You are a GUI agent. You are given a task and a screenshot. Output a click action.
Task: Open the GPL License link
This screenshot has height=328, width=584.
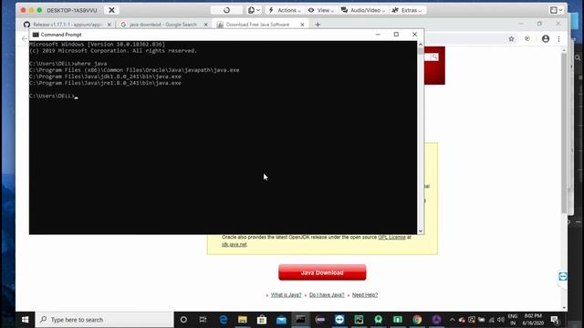point(391,237)
